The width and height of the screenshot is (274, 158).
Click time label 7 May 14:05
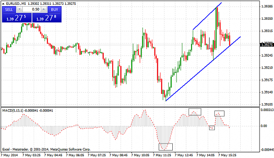coord(206,155)
